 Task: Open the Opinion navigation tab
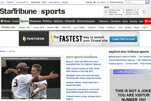point(58,21)
